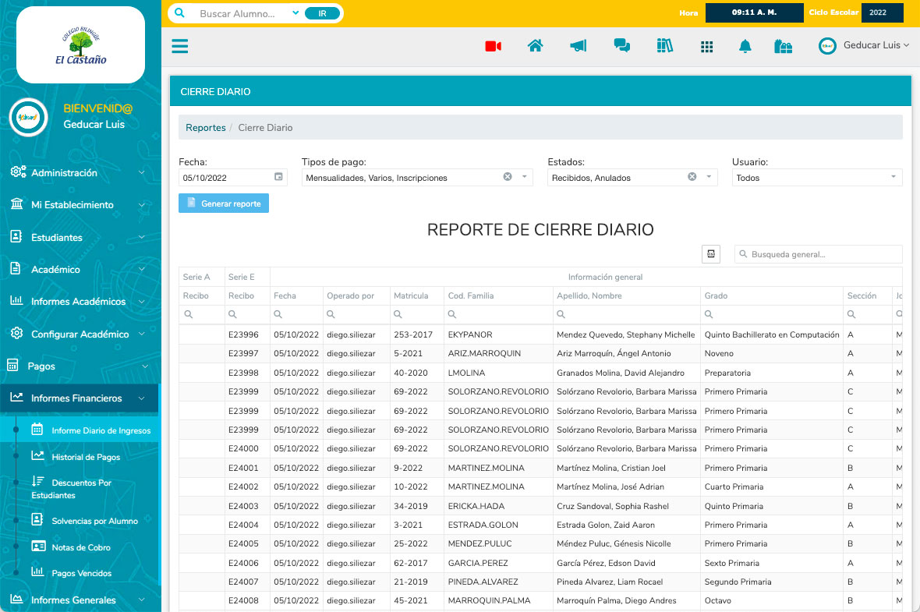Expand the Pagos menu
Viewport: 920px width, 612px height.
[x=79, y=366]
